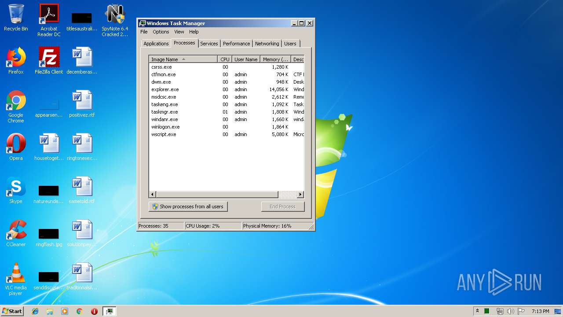Switch to the Users tab

pos(290,44)
